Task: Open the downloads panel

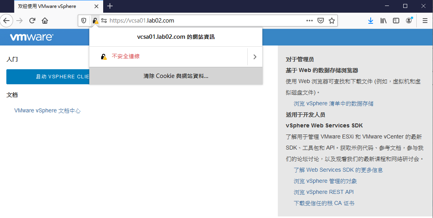Action: click(371, 21)
